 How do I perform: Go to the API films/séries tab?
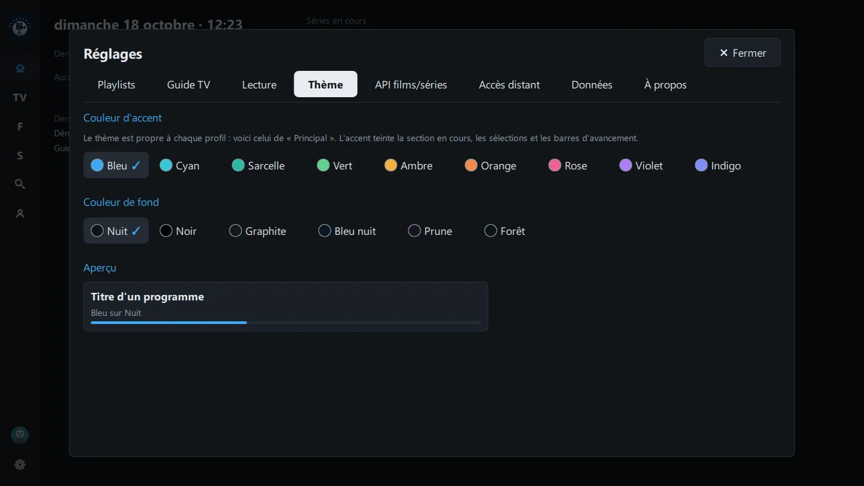coord(411,84)
